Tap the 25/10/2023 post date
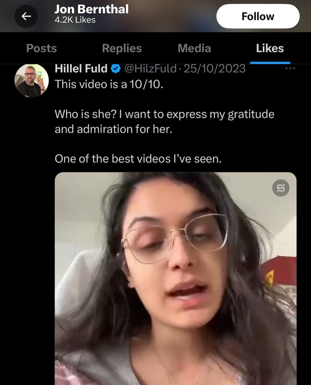Viewport: 311px width, 385px height. click(214, 68)
